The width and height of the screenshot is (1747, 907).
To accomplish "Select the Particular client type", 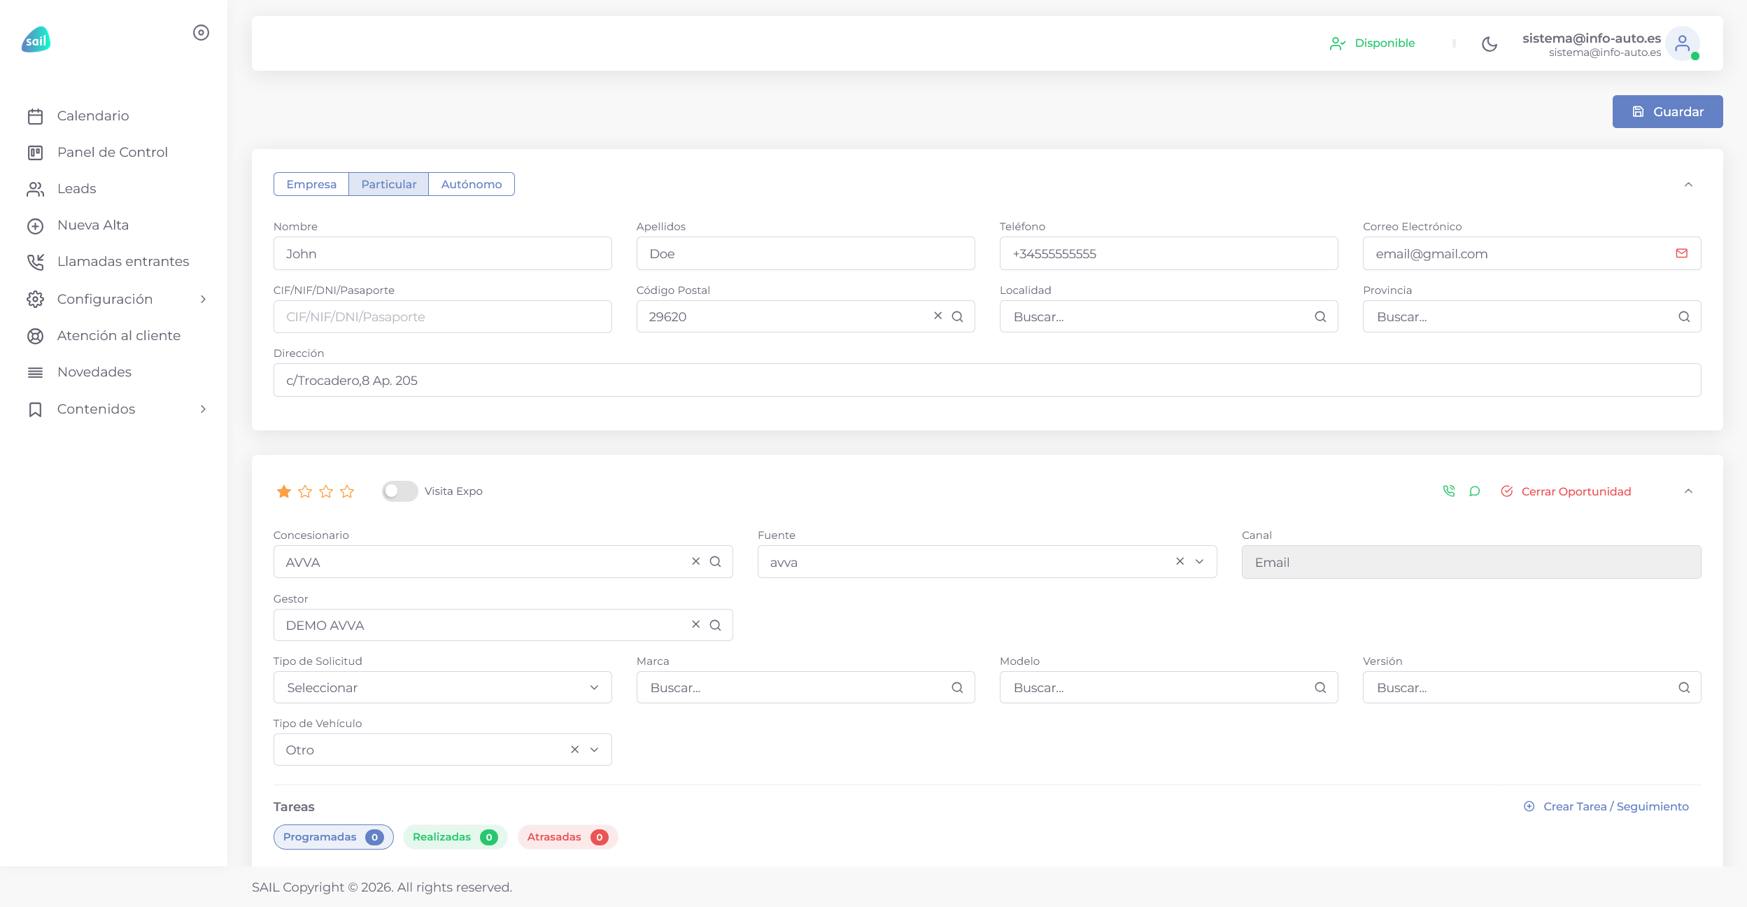I will tap(388, 184).
